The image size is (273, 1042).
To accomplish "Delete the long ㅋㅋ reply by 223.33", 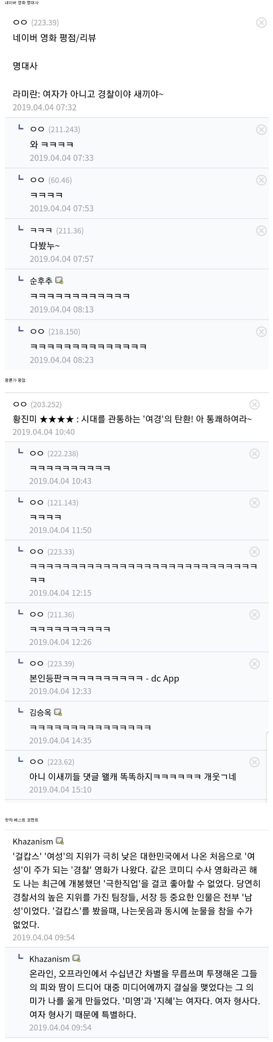I will (x=255, y=552).
